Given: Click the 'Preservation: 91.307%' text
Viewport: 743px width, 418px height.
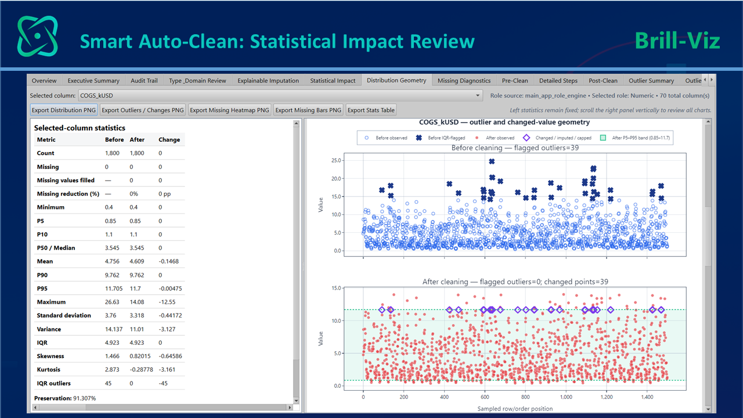Looking at the screenshot, I should 65,398.
